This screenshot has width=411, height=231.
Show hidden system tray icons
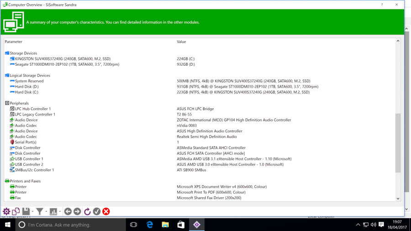pyautogui.click(x=358, y=225)
